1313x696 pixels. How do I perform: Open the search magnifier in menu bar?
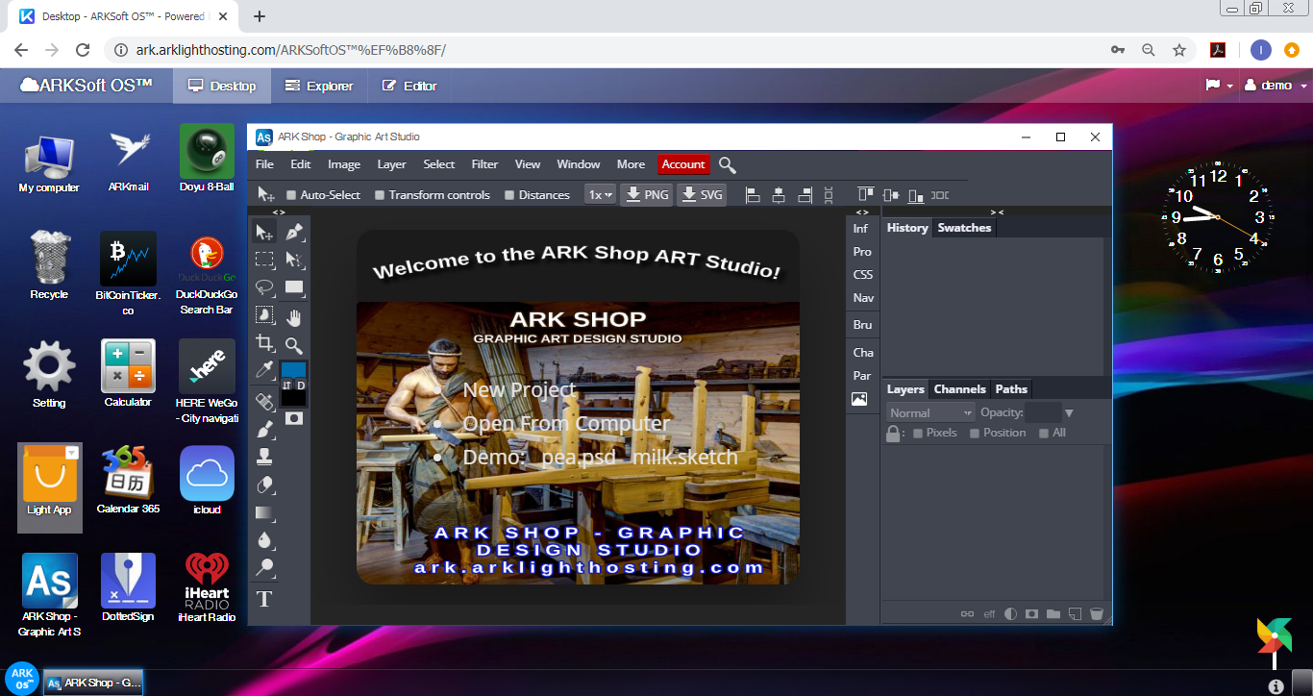coord(728,165)
